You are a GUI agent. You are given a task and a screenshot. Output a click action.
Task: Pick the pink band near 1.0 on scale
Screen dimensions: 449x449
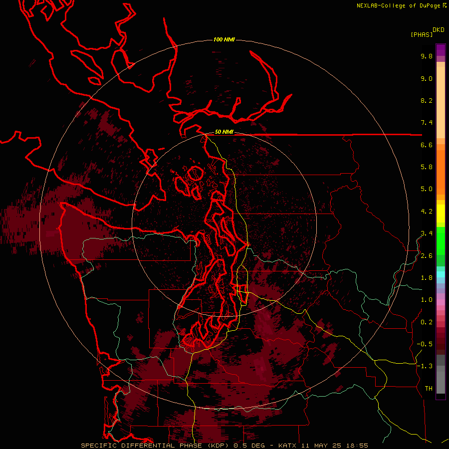click(x=441, y=302)
